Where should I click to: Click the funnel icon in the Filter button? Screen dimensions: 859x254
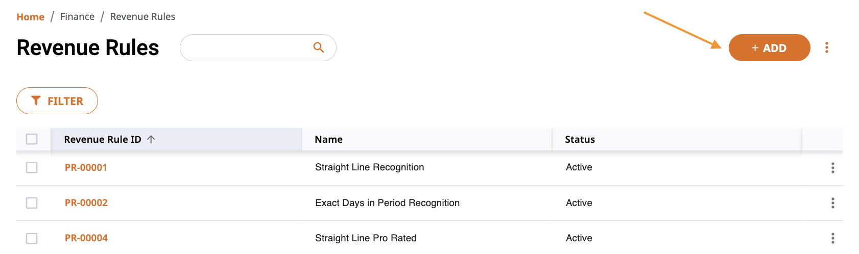coord(36,100)
